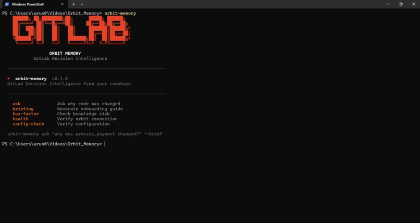Click the version number v0.1.0
This screenshot has height=223, width=420.
[x=60, y=79]
